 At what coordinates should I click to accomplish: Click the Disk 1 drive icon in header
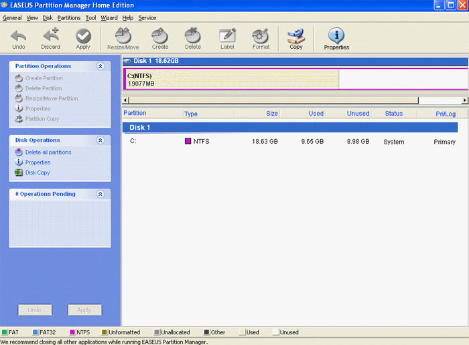(x=127, y=61)
